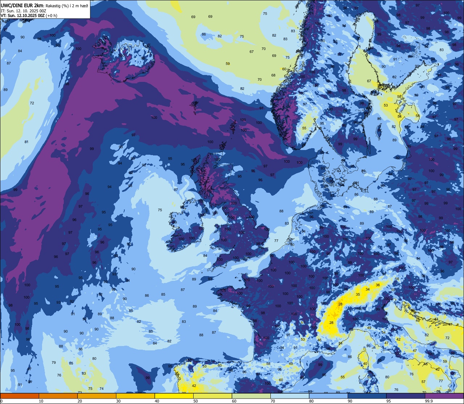Click the humidity value 40 over Corsica

[x=365, y=364]
